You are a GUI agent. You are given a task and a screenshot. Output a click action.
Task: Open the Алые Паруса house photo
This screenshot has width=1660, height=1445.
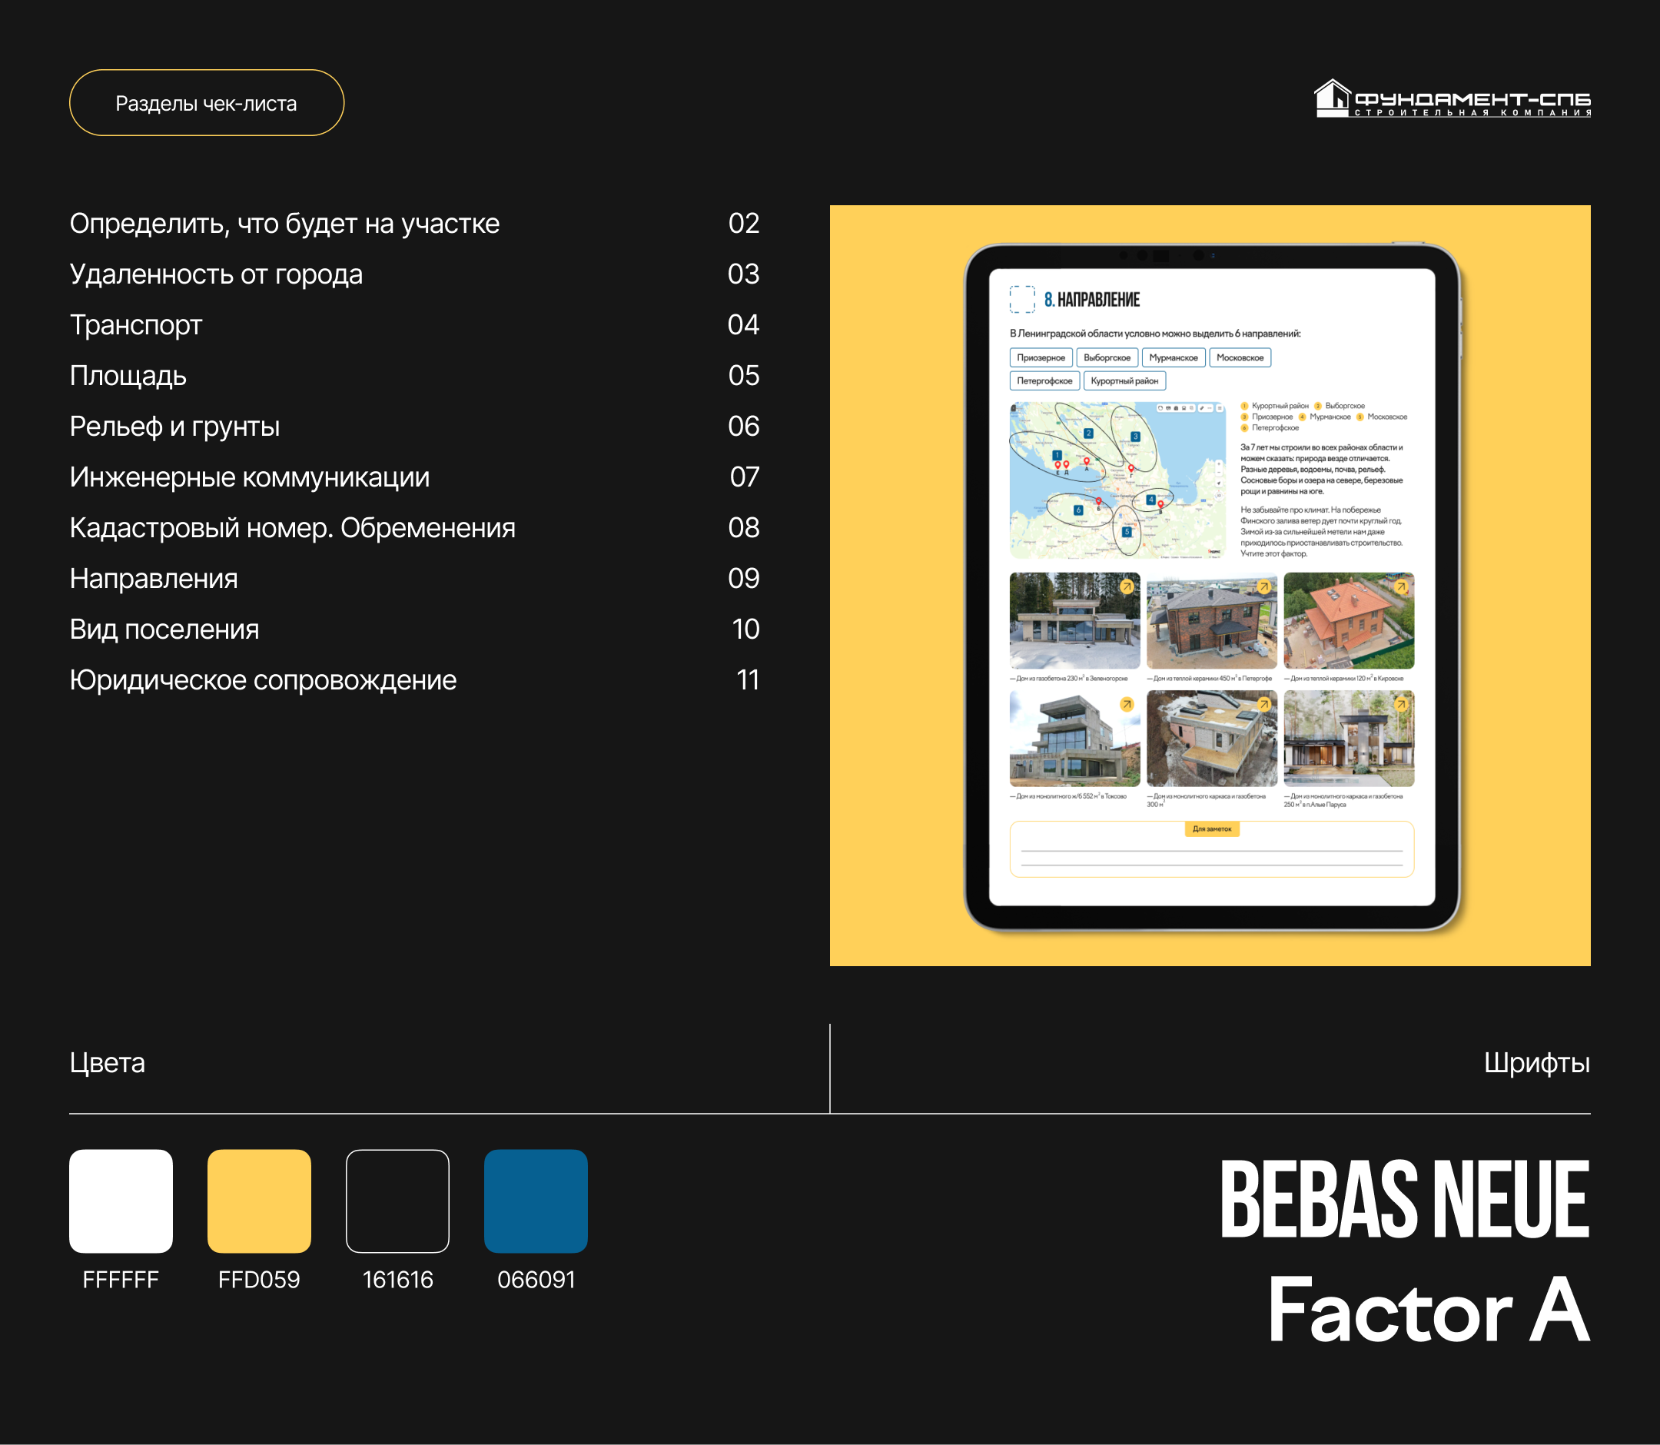1349,739
